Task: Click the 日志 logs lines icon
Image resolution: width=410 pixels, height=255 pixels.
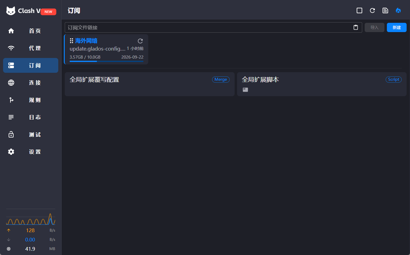Action: (11, 117)
